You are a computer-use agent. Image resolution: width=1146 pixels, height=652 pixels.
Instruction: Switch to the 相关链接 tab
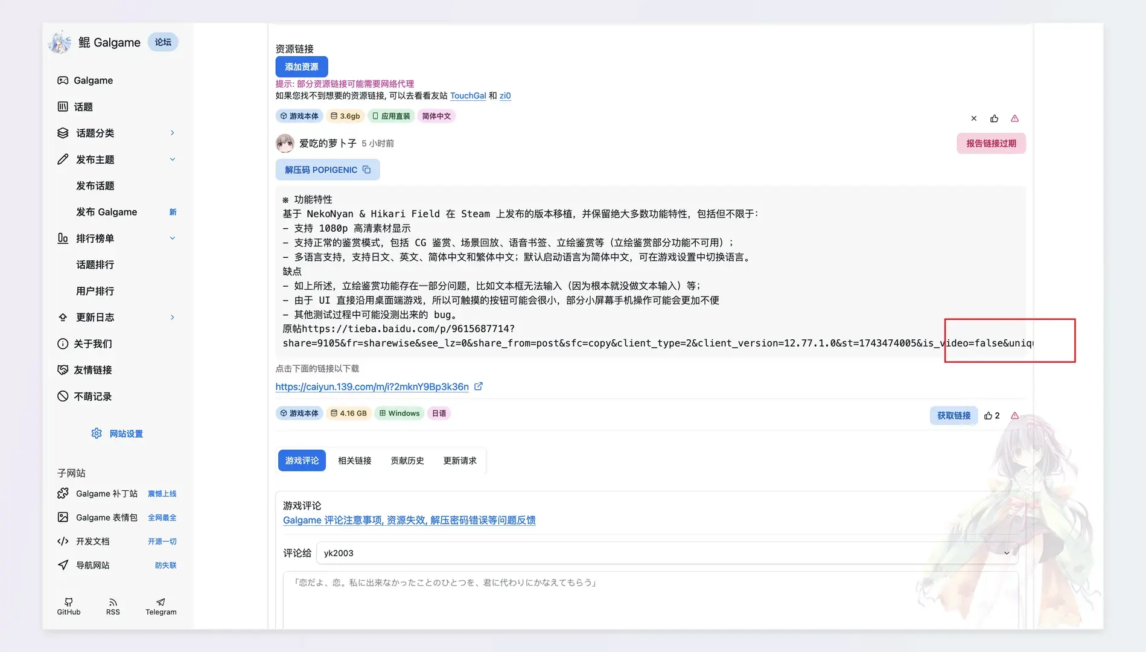click(355, 461)
